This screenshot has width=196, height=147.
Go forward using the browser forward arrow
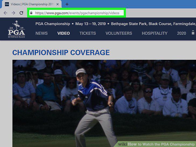[13, 13]
